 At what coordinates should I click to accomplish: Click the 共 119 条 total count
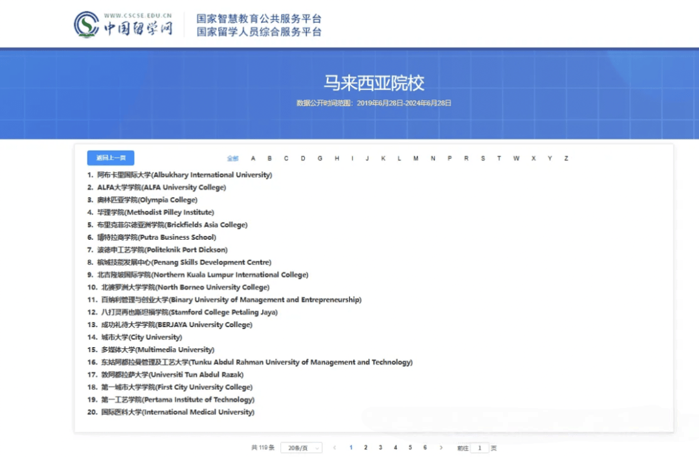pos(263,448)
